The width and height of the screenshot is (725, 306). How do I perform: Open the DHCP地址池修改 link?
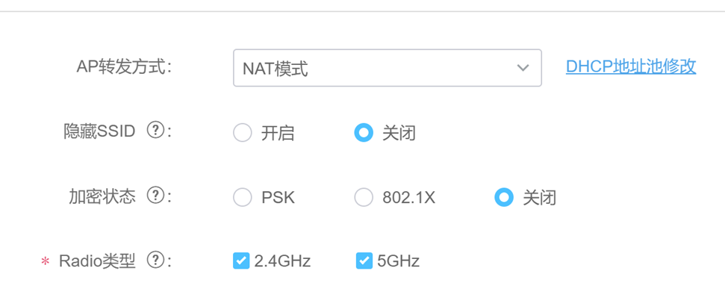click(x=630, y=66)
